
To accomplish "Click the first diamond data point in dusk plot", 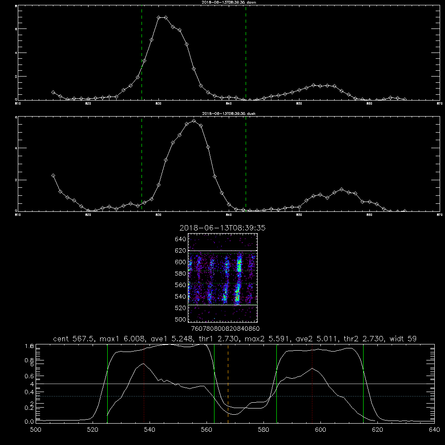I will pos(53,176).
